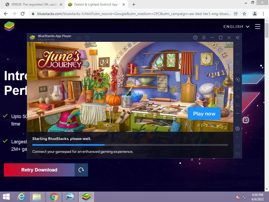Viewport: 269px width, 202px height.
Task: Click Retry Download button on webpage
Action: (46, 170)
